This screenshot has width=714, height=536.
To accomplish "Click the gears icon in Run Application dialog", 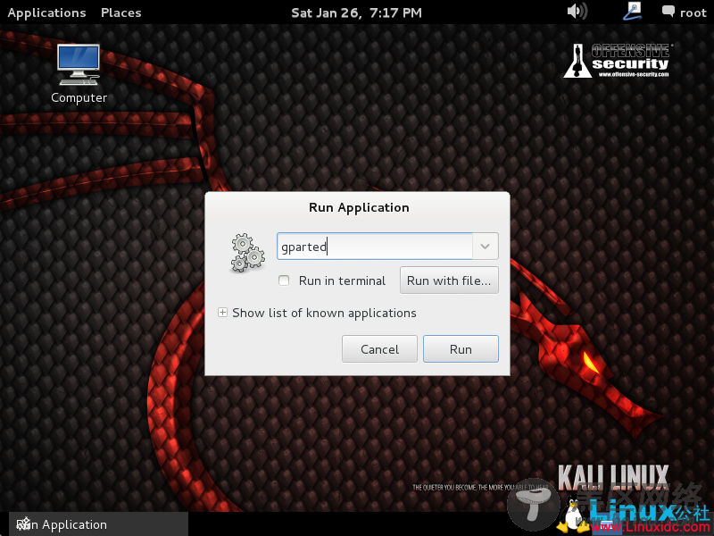I will pos(248,253).
